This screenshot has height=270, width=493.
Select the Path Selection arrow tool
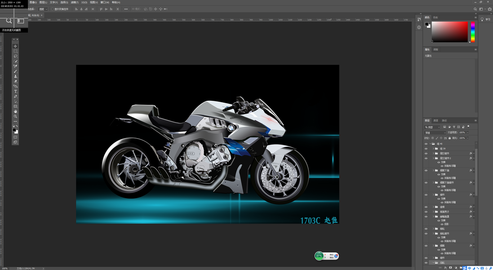tap(15, 101)
